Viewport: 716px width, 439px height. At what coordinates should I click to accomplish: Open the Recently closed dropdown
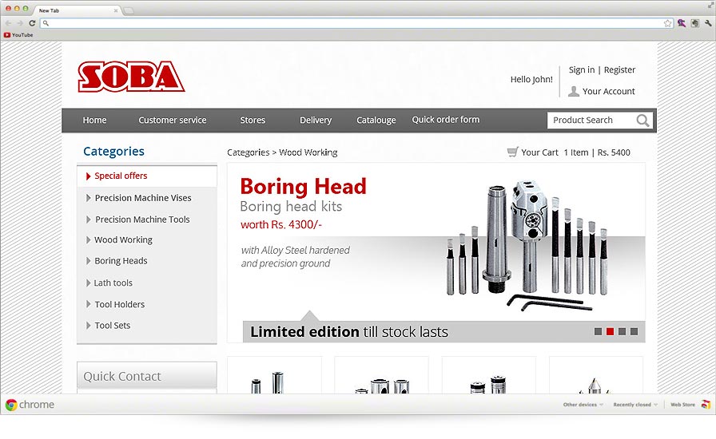(634, 405)
